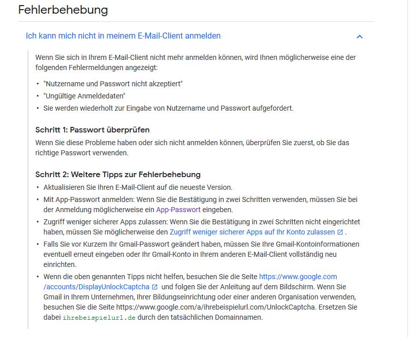Click 'Schritt 1: Passwort überprüfen' heading

tap(92, 130)
